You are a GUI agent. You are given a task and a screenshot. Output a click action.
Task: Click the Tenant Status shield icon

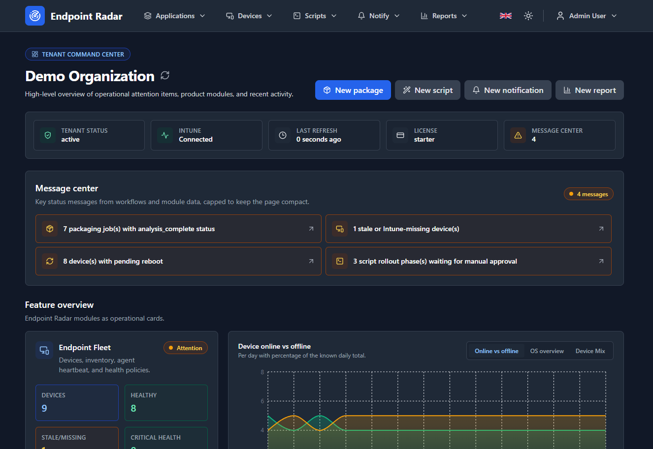tap(48, 135)
